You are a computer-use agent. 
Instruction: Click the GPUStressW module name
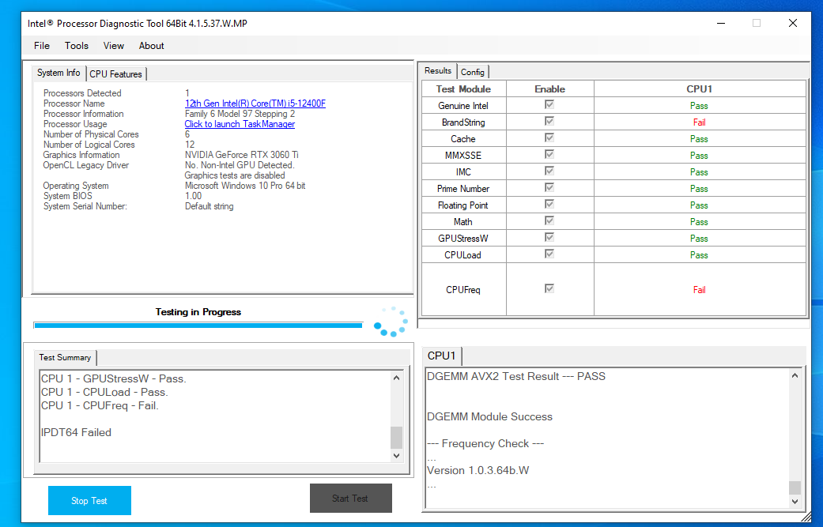coord(463,239)
